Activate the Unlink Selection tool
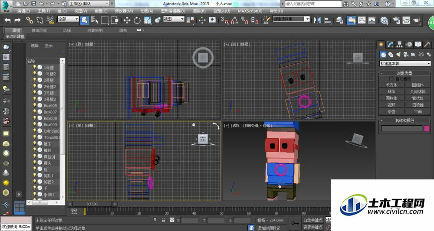Image resolution: width=434 pixels, height=231 pixels. click(40, 20)
